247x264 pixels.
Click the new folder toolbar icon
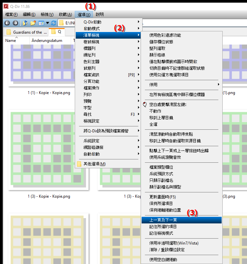point(33,23)
